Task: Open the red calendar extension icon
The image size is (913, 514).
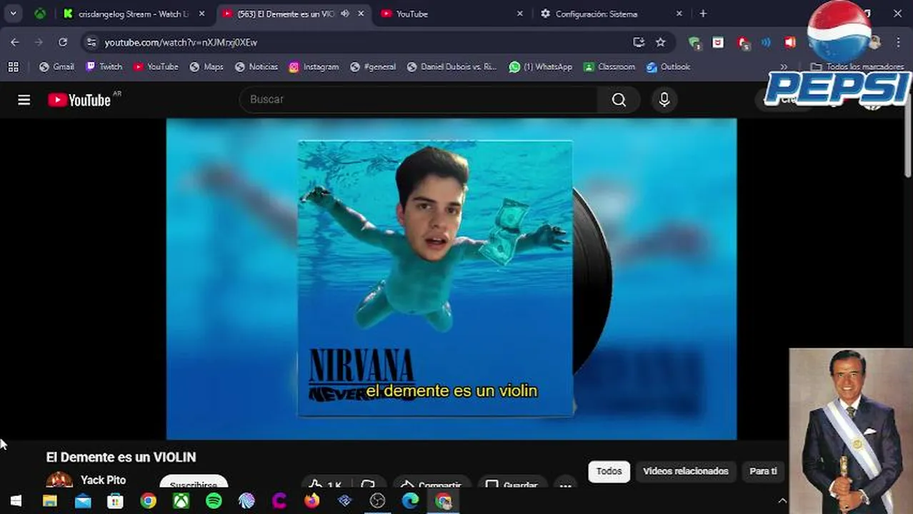Action: pyautogui.click(x=718, y=42)
